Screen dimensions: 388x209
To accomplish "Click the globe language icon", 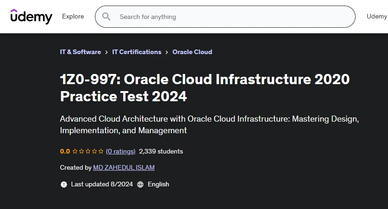I will point(140,184).
